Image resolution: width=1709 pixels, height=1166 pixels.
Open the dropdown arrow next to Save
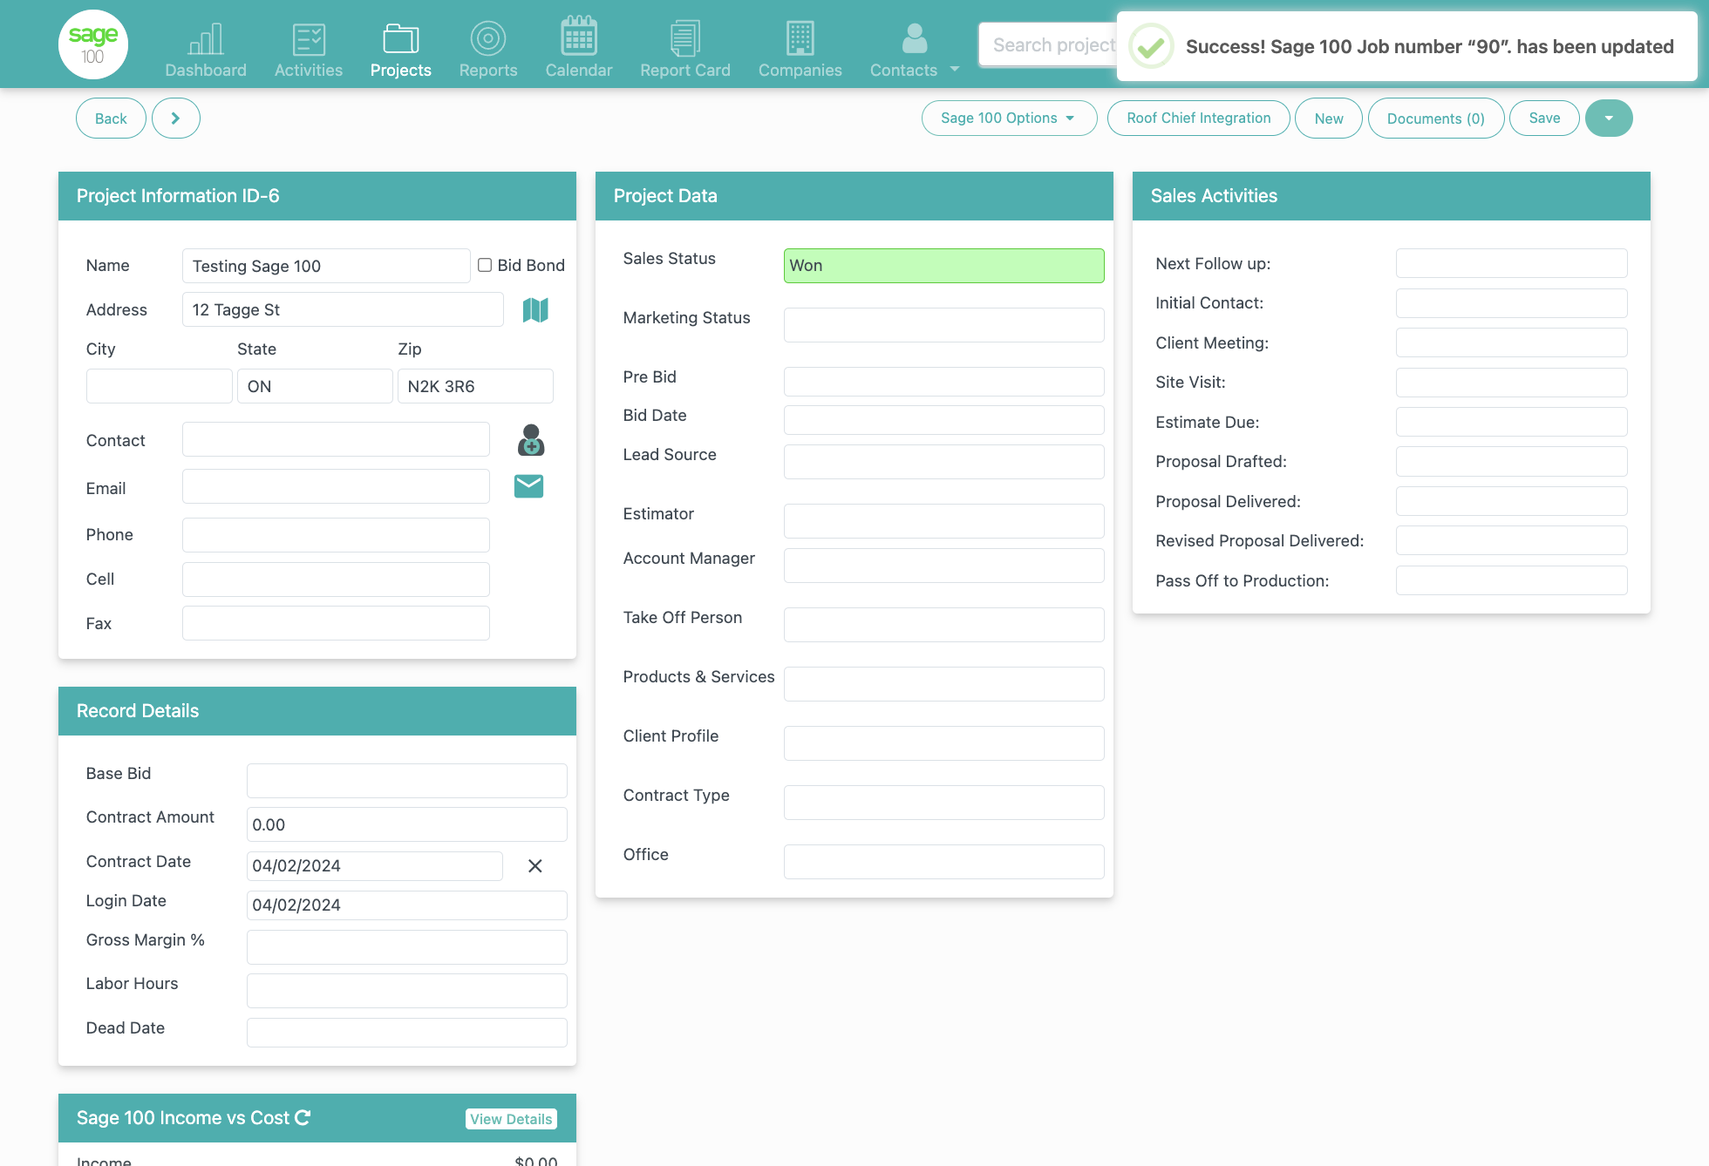(1609, 118)
